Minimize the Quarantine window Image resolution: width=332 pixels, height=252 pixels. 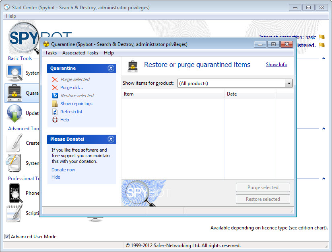coord(260,44)
